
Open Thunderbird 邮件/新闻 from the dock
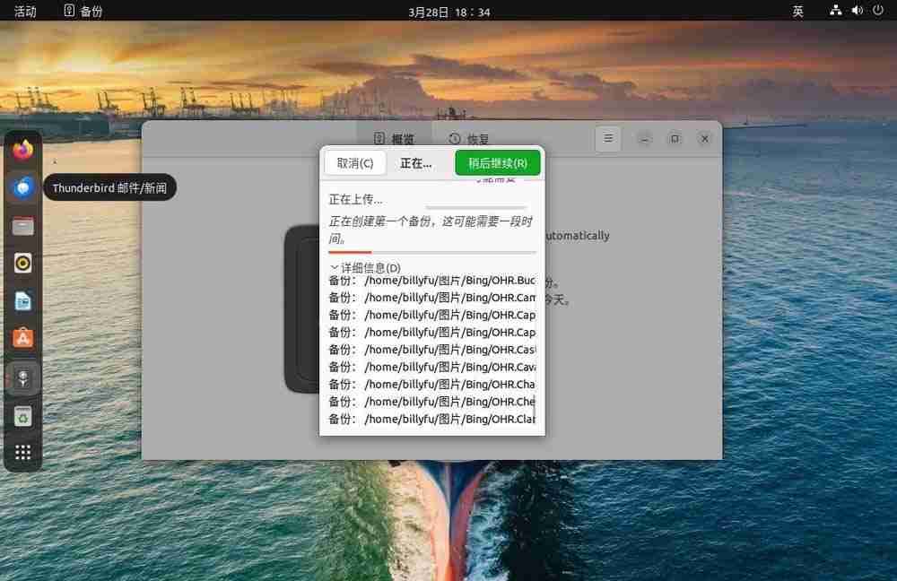(22, 187)
